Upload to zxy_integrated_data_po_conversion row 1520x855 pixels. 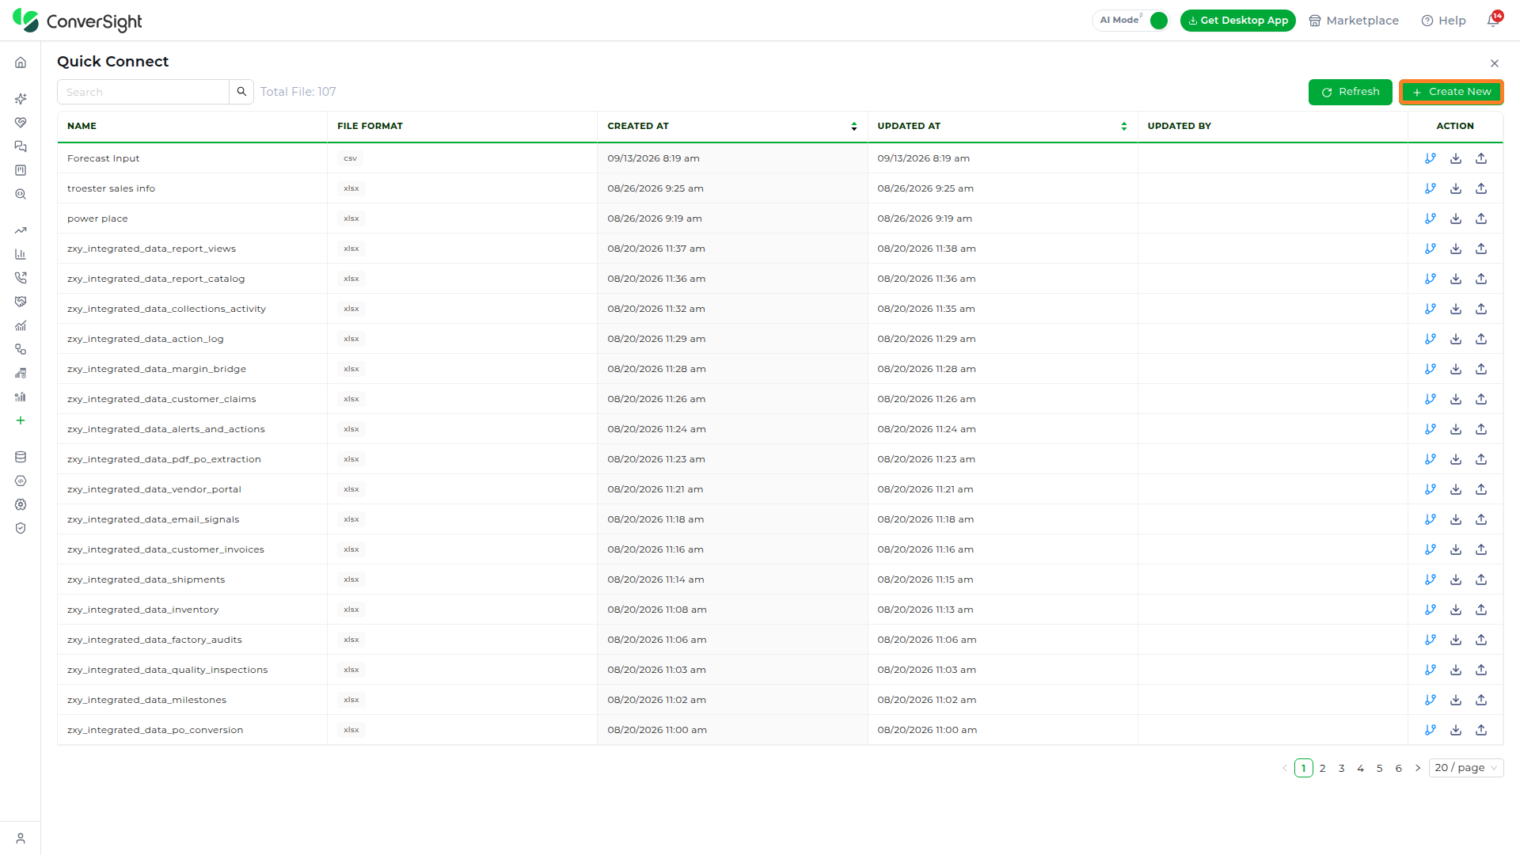pyautogui.click(x=1481, y=730)
